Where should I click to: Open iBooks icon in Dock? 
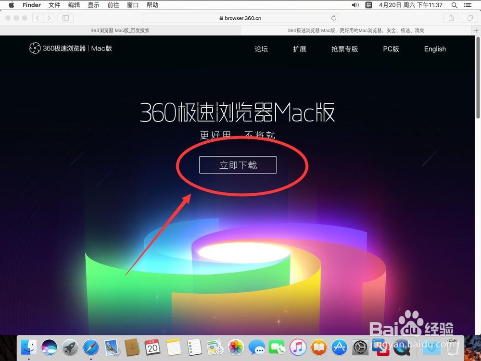pos(319,348)
